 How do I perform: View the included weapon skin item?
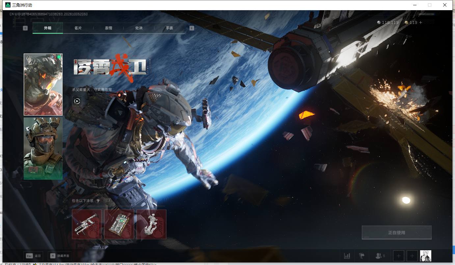click(87, 224)
